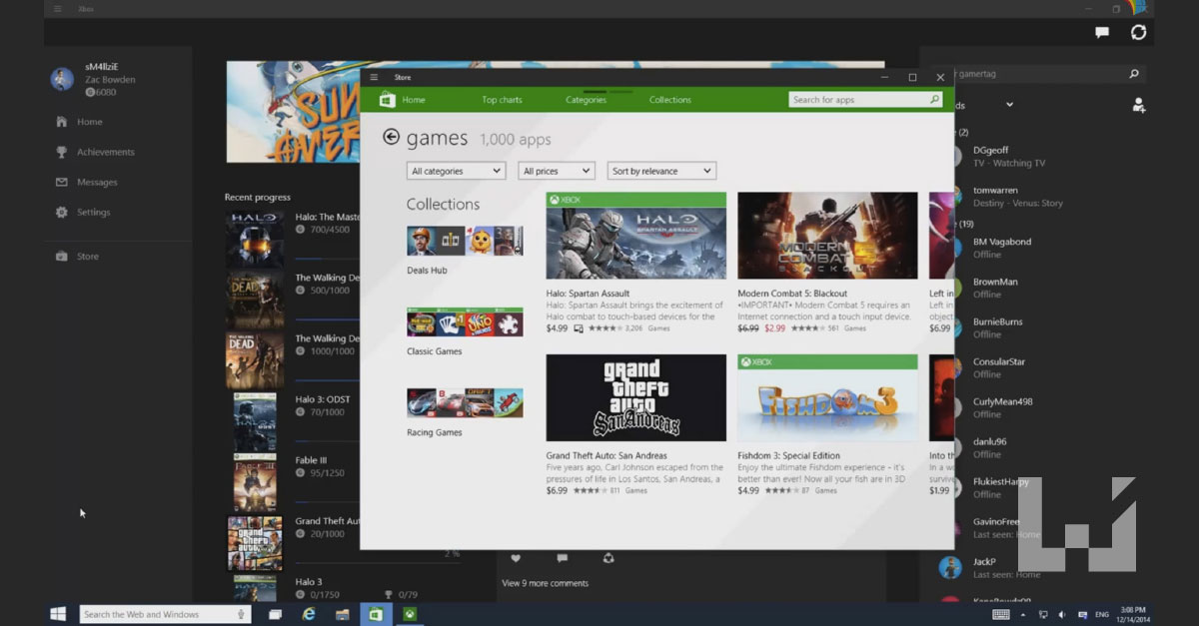Open the volume control in the system tray
Viewport: 1199px width, 626px height.
(x=1060, y=614)
